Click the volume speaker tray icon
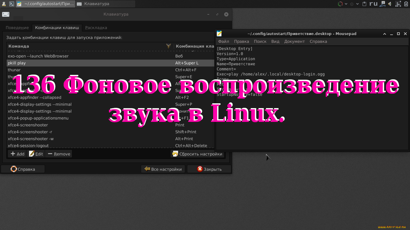Screen dimensions: 410x230 click(390, 4)
